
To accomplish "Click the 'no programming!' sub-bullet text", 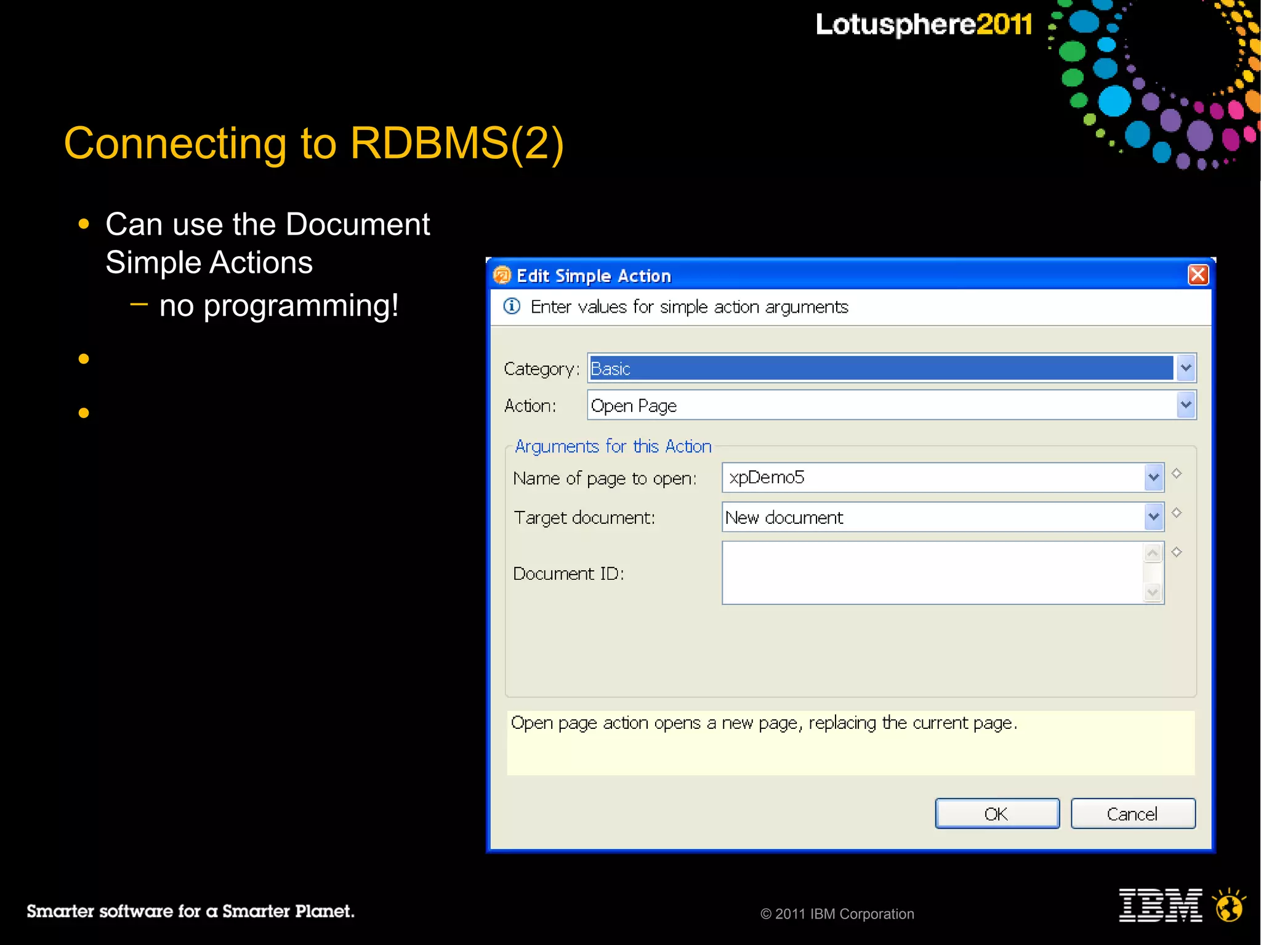I will pyautogui.click(x=279, y=305).
